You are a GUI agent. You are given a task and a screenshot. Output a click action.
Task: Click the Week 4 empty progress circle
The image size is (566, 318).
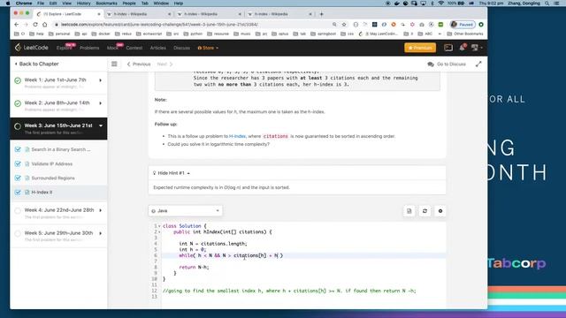click(18, 210)
